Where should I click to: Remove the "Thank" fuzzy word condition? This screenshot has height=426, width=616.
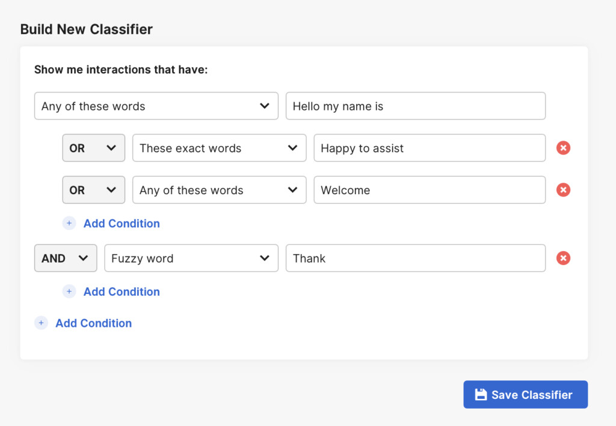coord(563,258)
